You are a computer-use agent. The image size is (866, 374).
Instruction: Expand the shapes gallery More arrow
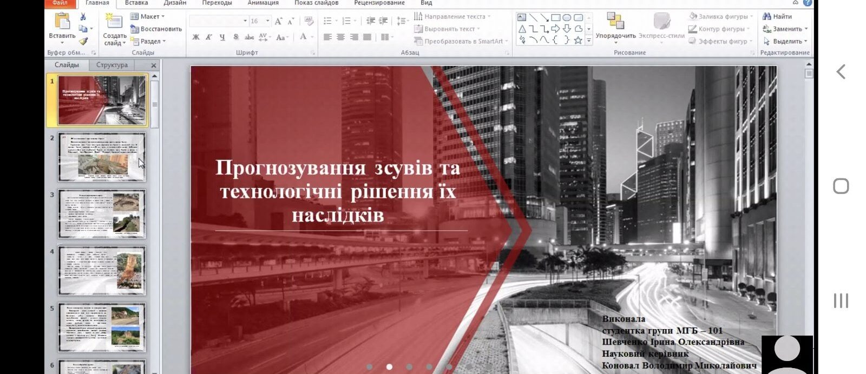(x=589, y=41)
